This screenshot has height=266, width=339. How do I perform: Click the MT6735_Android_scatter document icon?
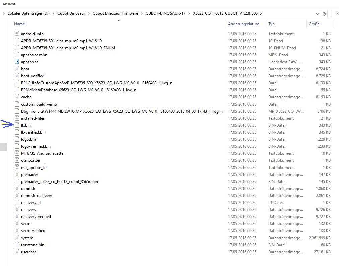click(17, 153)
